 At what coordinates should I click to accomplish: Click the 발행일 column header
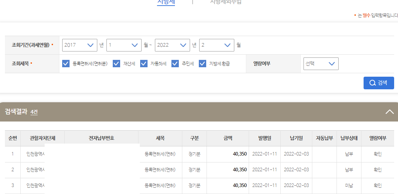click(265, 138)
